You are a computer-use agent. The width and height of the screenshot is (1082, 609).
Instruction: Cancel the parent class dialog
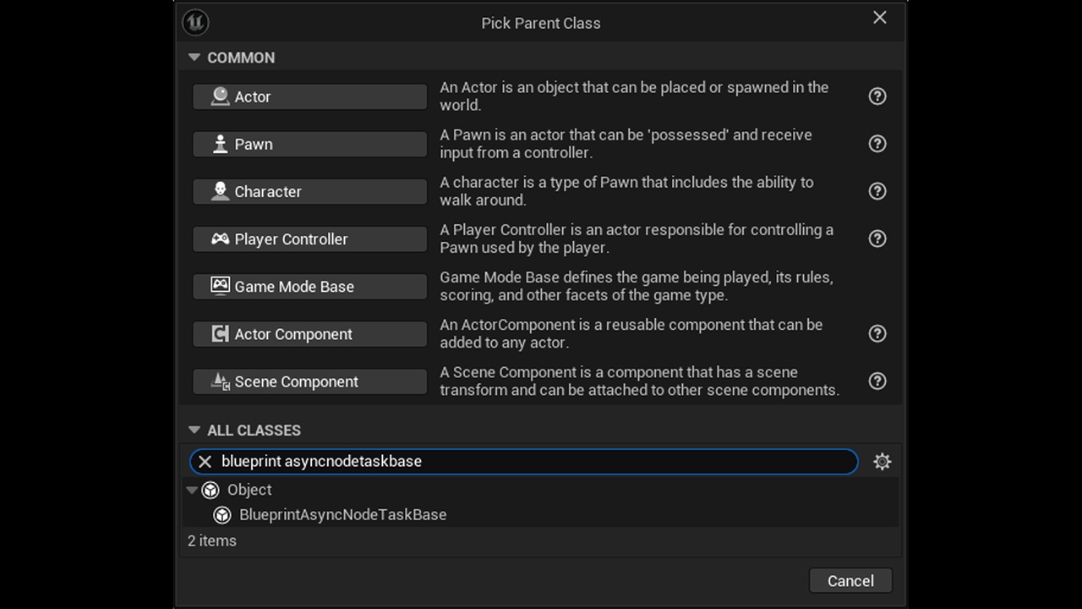pyautogui.click(x=850, y=580)
